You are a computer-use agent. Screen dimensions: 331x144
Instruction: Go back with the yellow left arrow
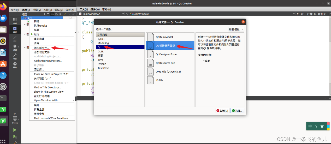(65, 14)
